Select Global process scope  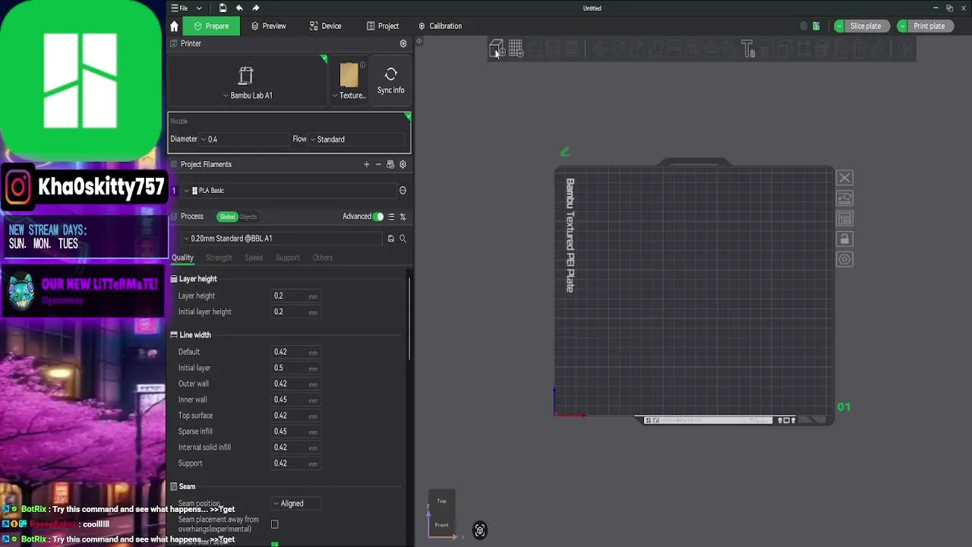pos(227,217)
